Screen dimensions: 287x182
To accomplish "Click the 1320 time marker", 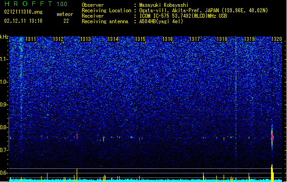I will click(x=277, y=39).
